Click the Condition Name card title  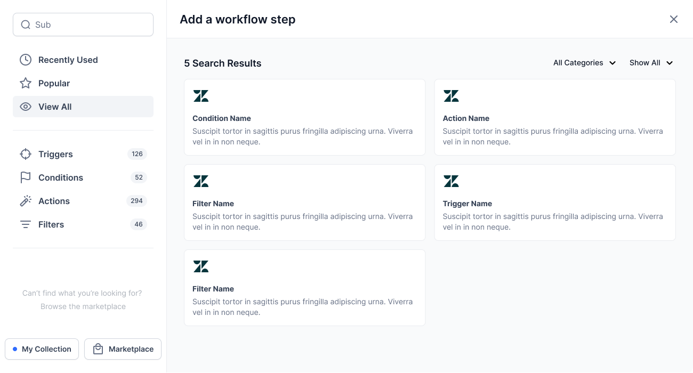(222, 118)
